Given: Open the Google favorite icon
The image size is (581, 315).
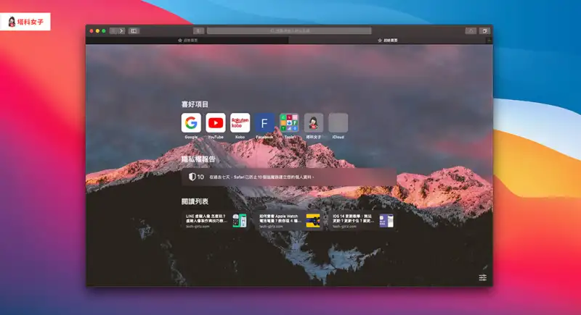Looking at the screenshot, I should [x=191, y=122].
